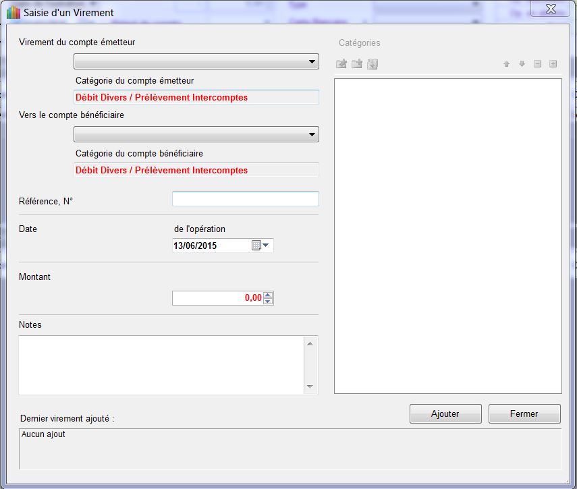Click the Ajouter button
This screenshot has width=577, height=489.
point(445,414)
